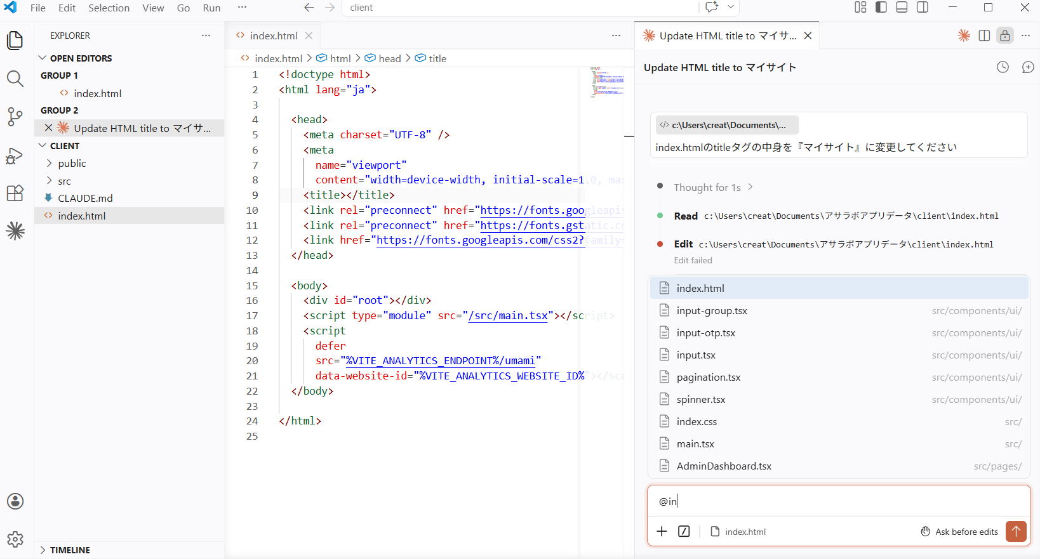
Task: Open the Extensions view
Action: pyautogui.click(x=15, y=193)
